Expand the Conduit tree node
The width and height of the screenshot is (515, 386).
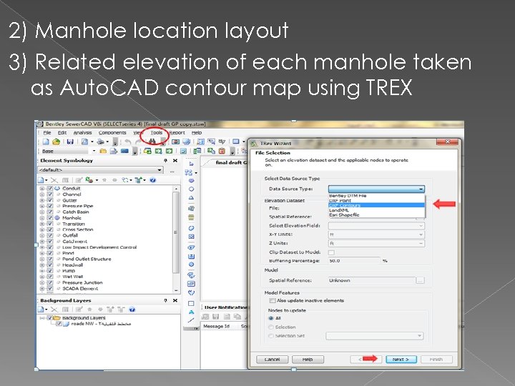(42, 189)
